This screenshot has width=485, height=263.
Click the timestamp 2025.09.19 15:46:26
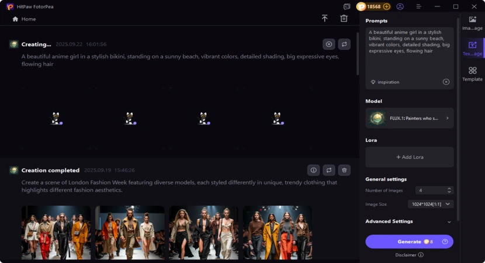[x=109, y=170]
